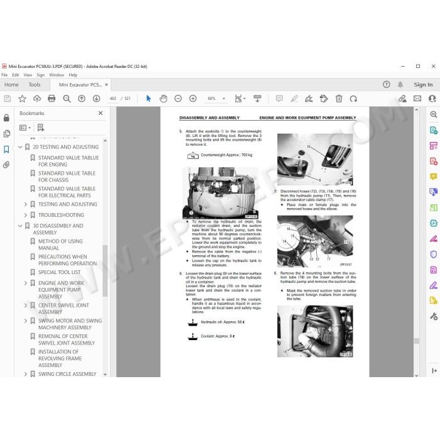Zoom out with minus icon

coord(178,99)
